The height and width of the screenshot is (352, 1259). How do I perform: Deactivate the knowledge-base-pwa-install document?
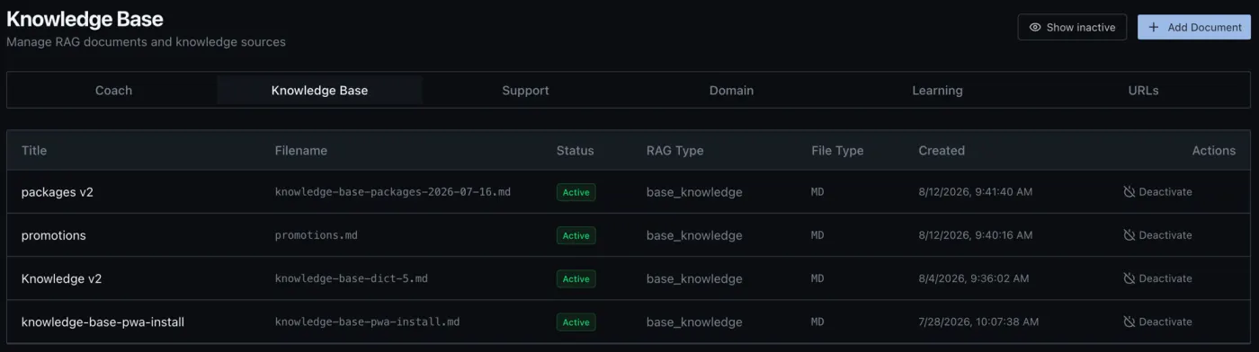[1157, 321]
